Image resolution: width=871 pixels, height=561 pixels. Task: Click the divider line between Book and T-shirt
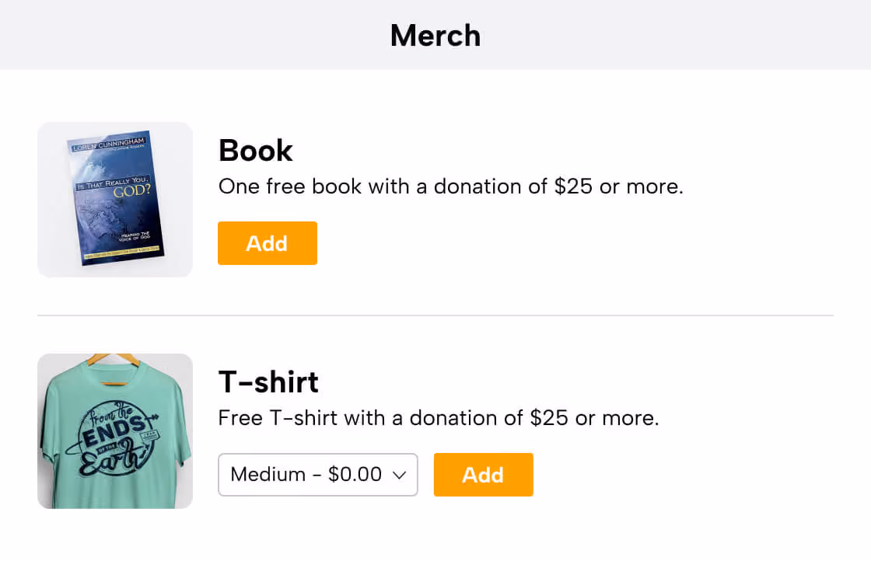[x=435, y=315]
